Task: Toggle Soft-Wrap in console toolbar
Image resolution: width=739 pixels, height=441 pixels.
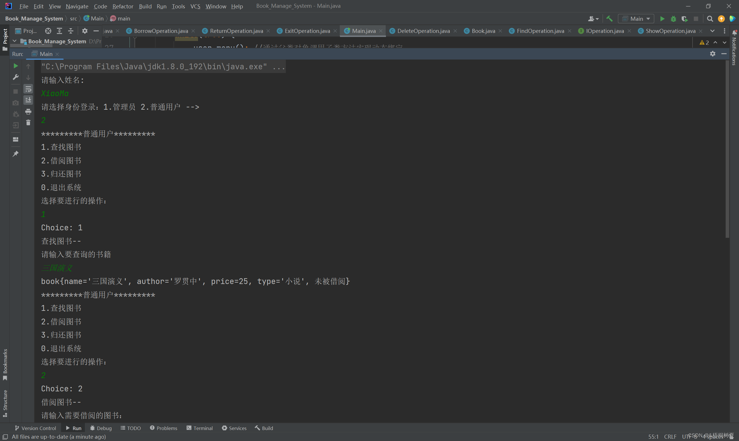Action: pyautogui.click(x=28, y=89)
